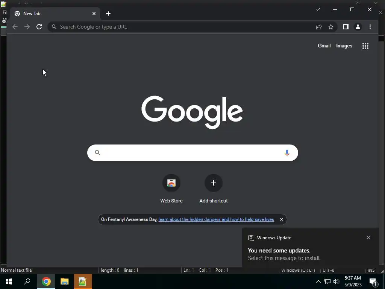
Task: Click the Google logo
Action: point(192,112)
